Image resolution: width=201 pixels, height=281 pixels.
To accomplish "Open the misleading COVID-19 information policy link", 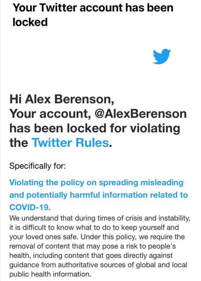I will pyautogui.click(x=98, y=195).
